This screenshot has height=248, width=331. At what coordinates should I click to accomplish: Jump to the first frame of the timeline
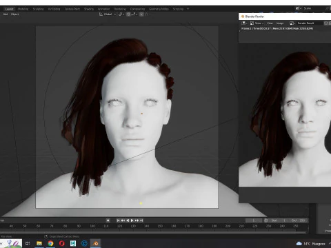point(119,220)
